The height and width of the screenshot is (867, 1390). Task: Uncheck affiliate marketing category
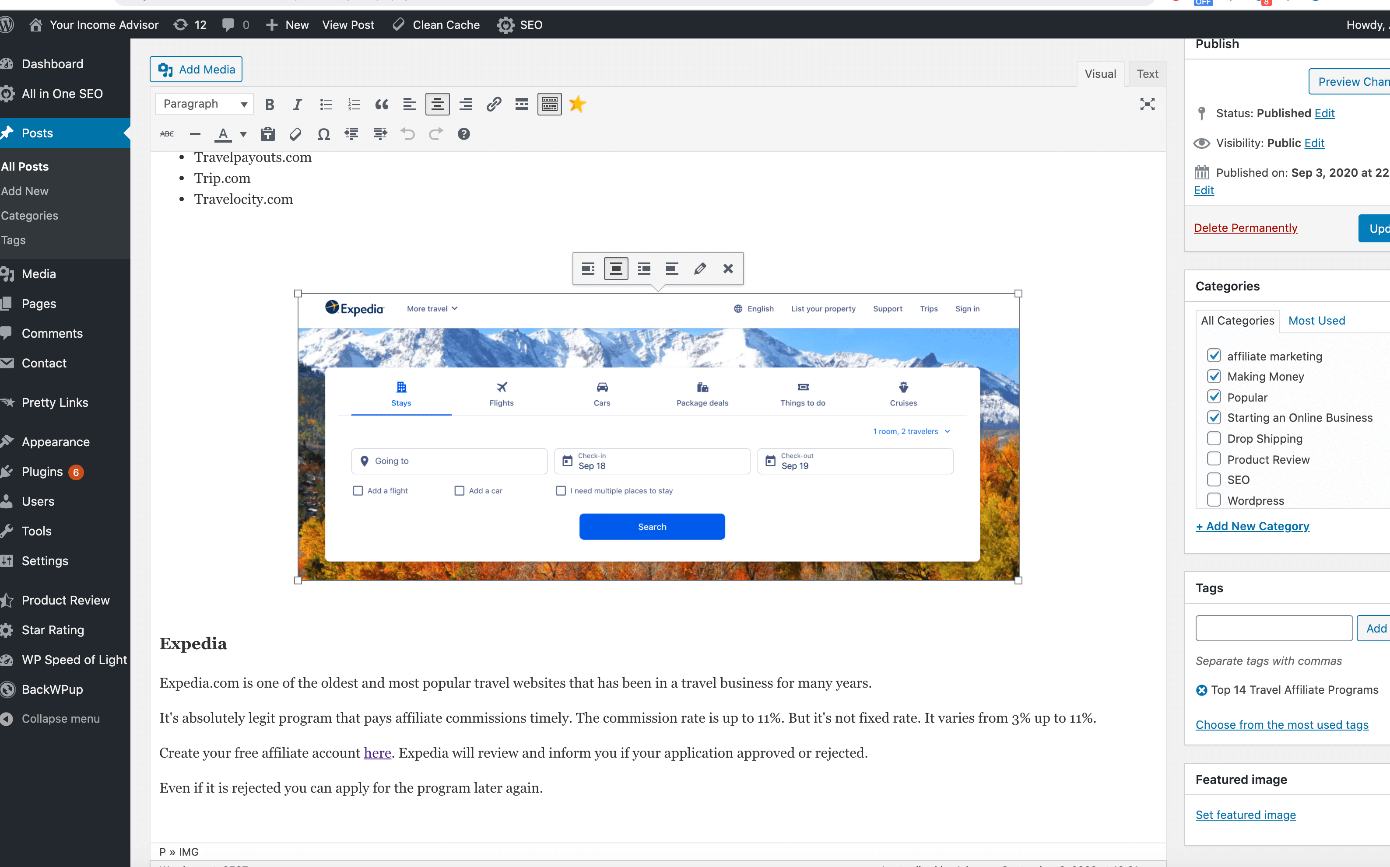[x=1214, y=356]
